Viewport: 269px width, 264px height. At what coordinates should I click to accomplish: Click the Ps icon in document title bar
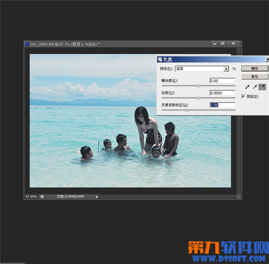(x=27, y=44)
